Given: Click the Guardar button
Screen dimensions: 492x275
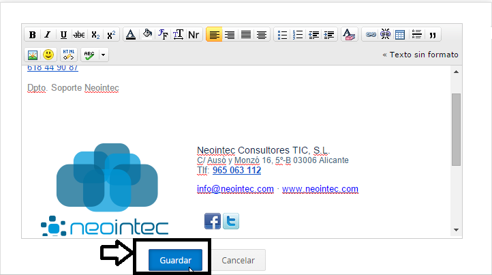Looking at the screenshot, I should pos(175,260).
